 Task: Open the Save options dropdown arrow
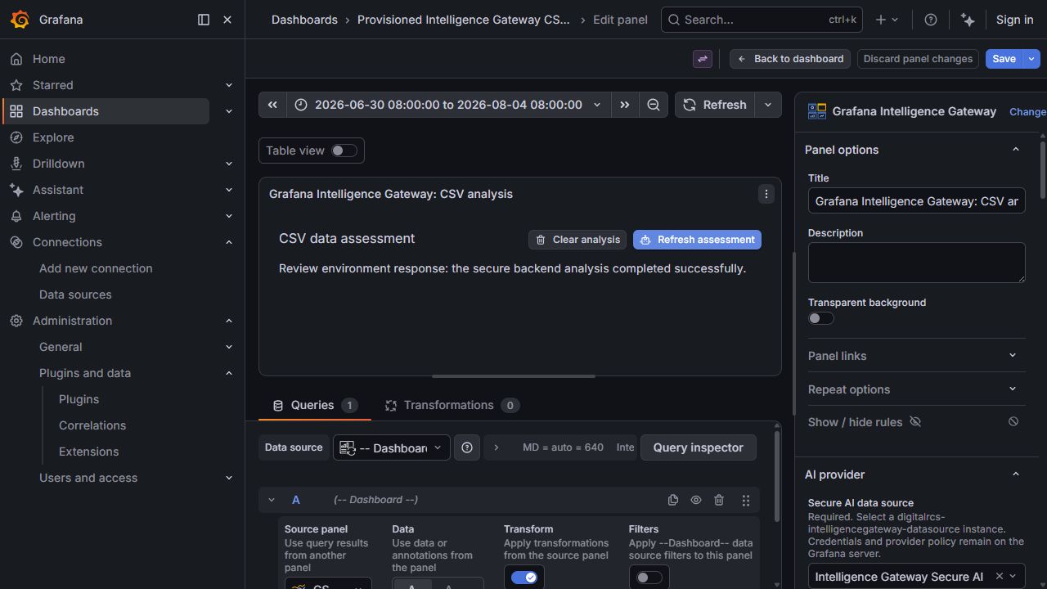[x=1032, y=59]
